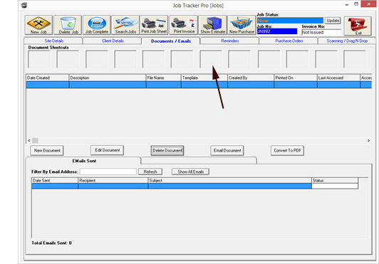Click the Printed On column header
Screen dimensions: 379x264
[x=296, y=78]
